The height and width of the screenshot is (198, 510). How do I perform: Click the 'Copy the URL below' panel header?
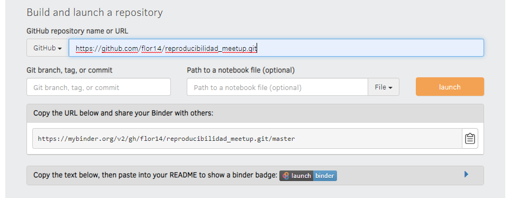(x=255, y=113)
